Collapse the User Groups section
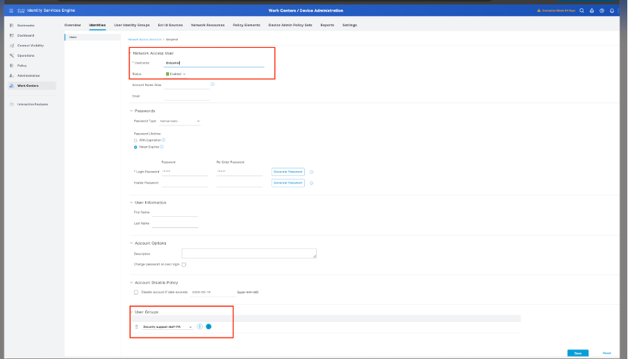Screen dimensions: 628x359 pos(131,312)
